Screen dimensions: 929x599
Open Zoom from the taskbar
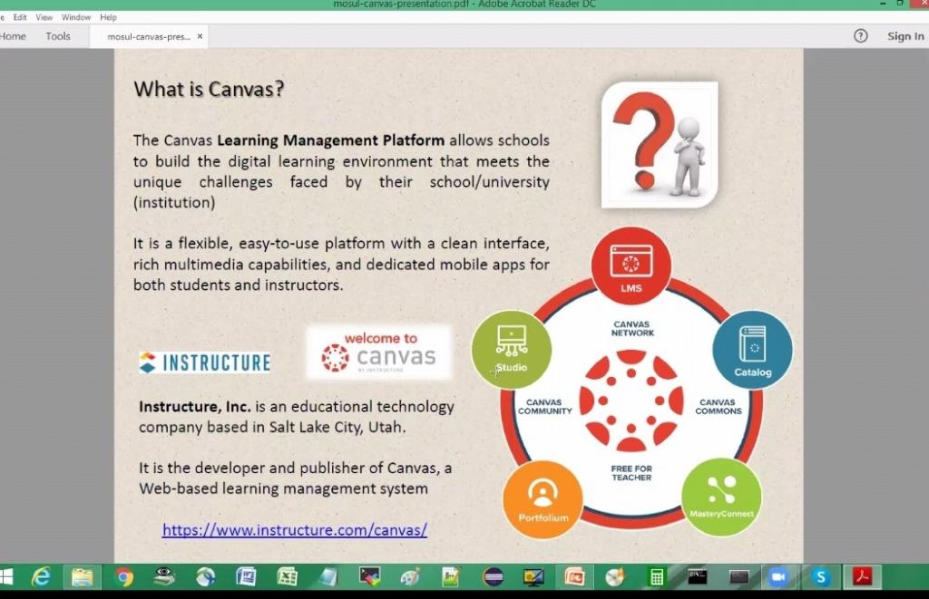[x=777, y=576]
